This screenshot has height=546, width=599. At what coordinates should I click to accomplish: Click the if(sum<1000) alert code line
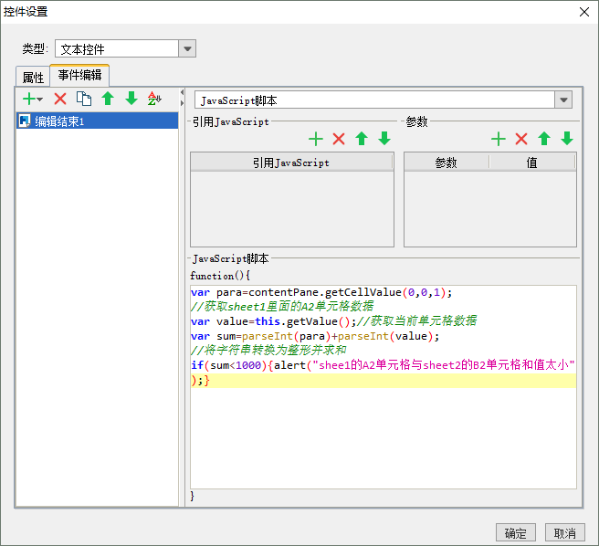[383, 365]
